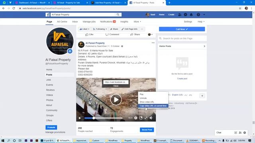This screenshot has height=143, width=255.
Task: Click Edit Page Info button
Action: [129, 29]
